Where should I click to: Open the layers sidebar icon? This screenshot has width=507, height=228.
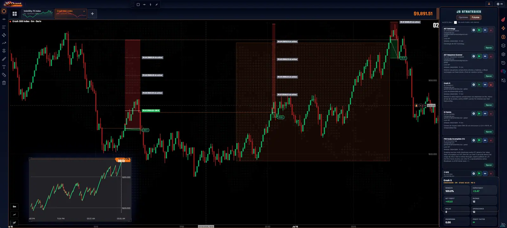(503, 46)
